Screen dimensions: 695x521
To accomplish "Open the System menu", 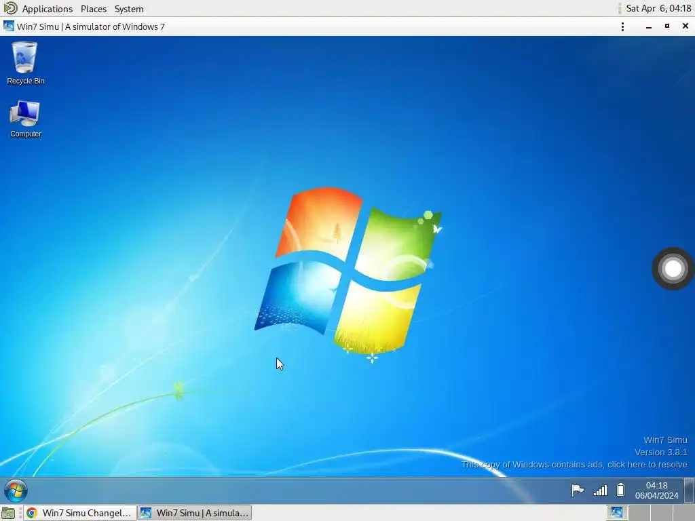I will (129, 9).
